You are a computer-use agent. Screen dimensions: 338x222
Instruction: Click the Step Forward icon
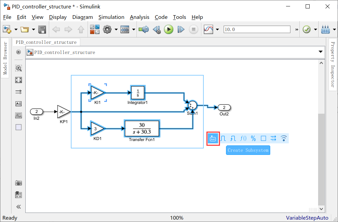tap(180, 29)
